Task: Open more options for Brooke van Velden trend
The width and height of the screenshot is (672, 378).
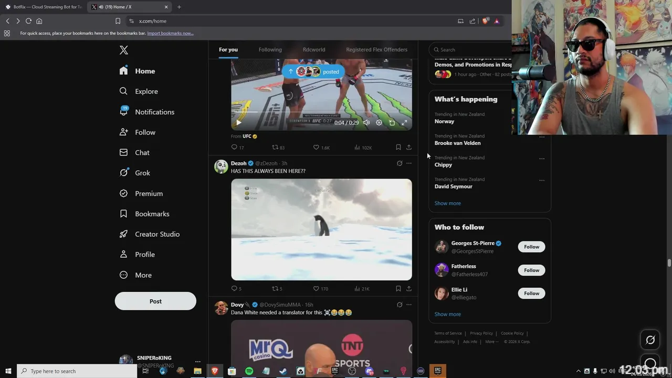Action: (x=541, y=137)
